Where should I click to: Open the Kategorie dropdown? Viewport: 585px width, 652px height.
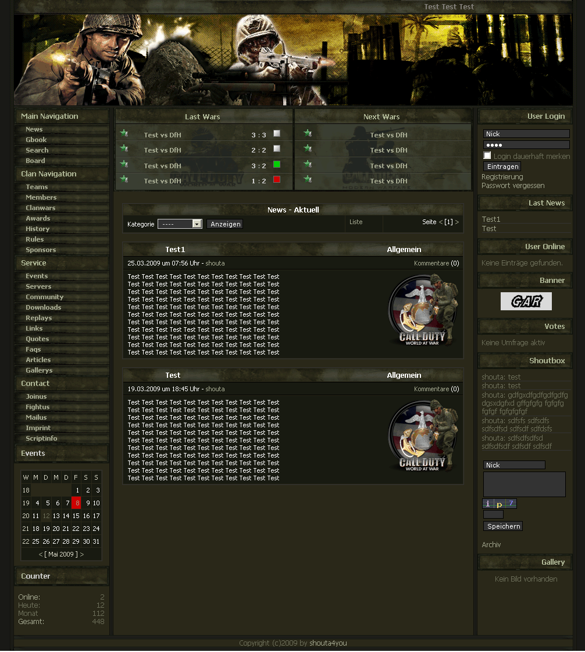(180, 224)
